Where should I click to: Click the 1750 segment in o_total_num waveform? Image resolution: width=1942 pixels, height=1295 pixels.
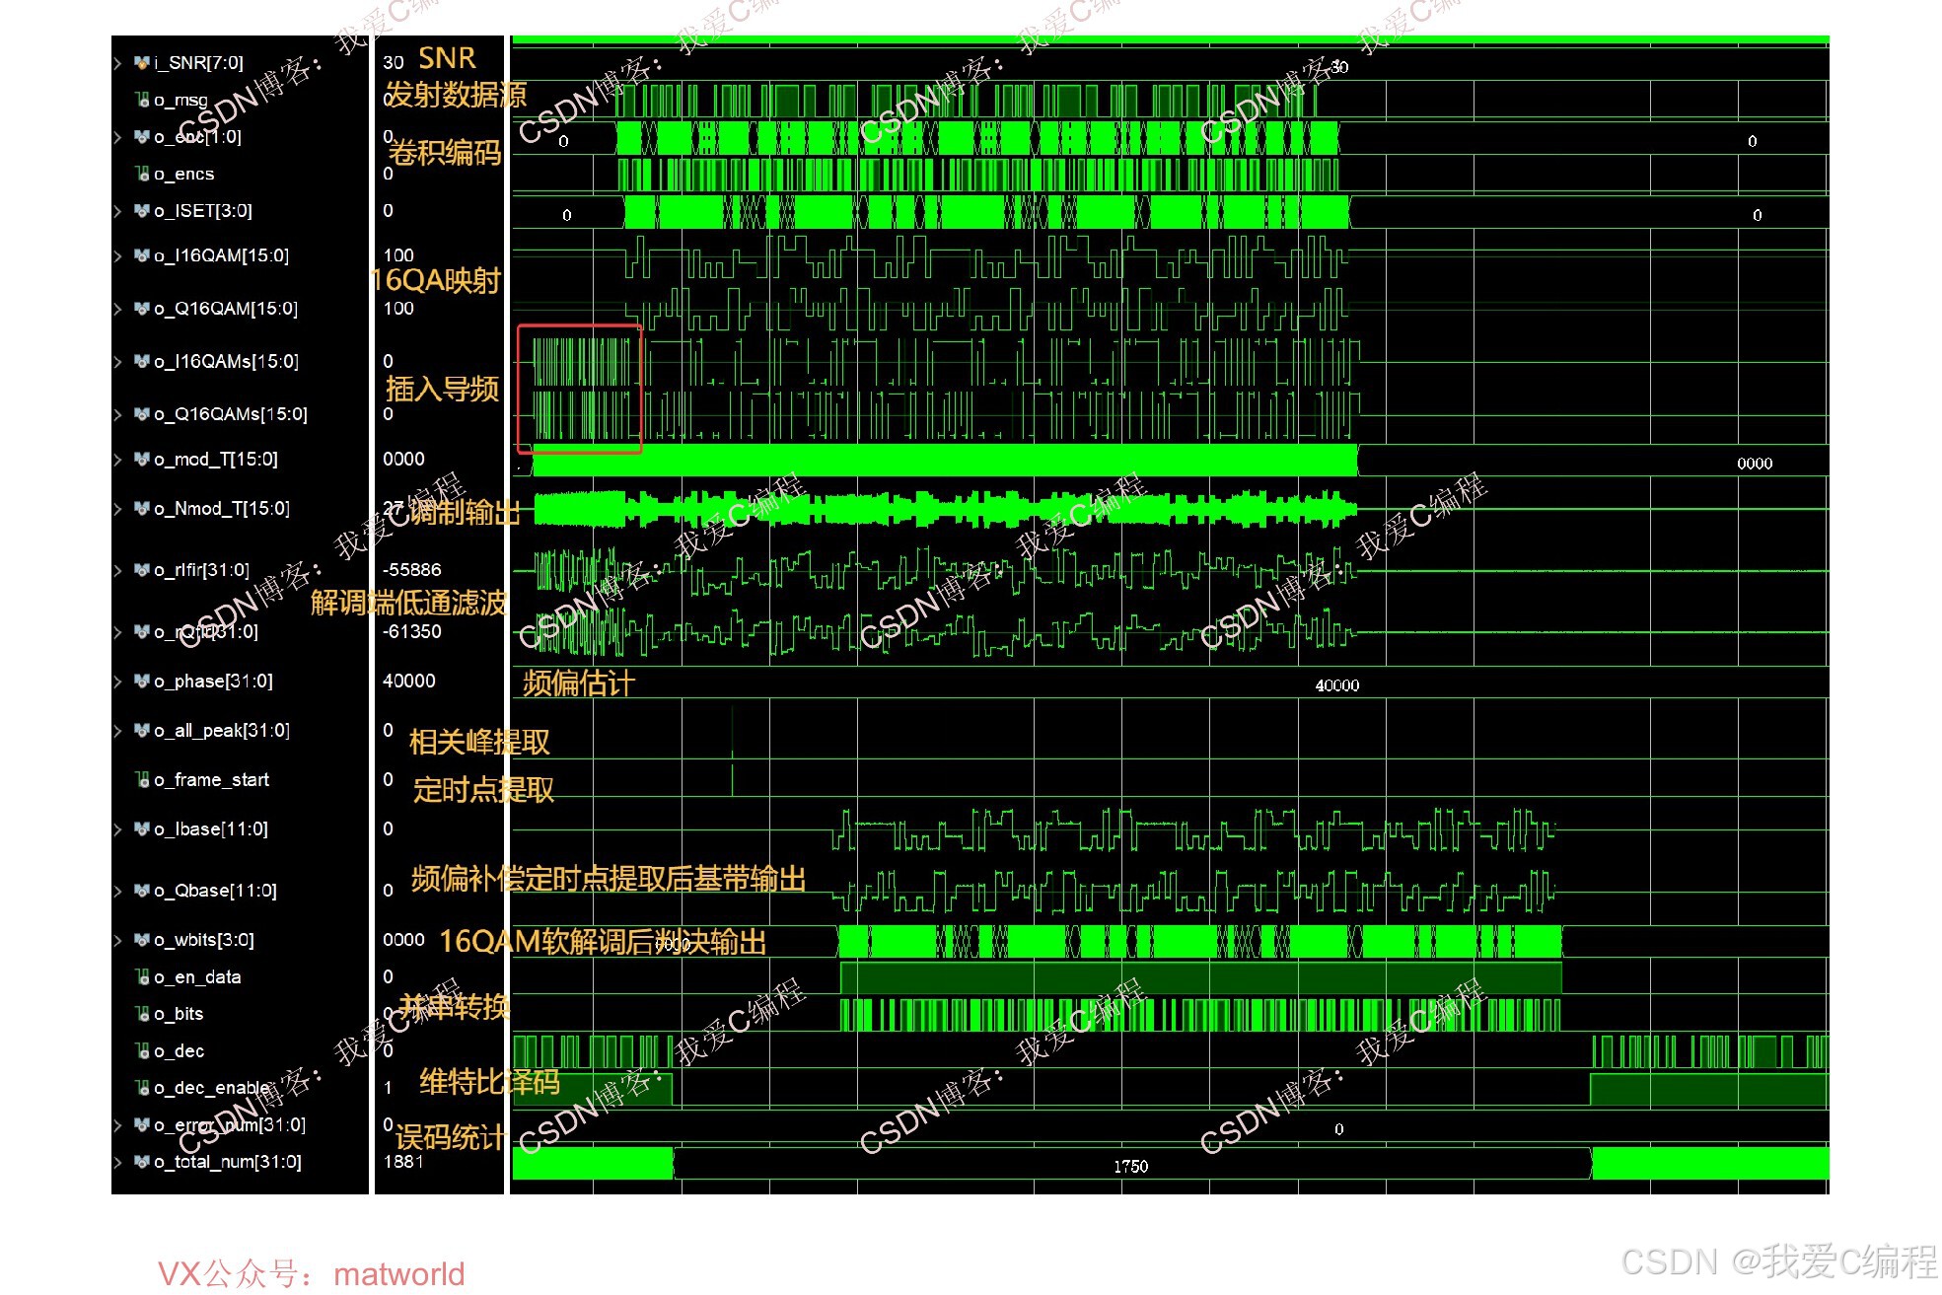tap(1130, 1166)
